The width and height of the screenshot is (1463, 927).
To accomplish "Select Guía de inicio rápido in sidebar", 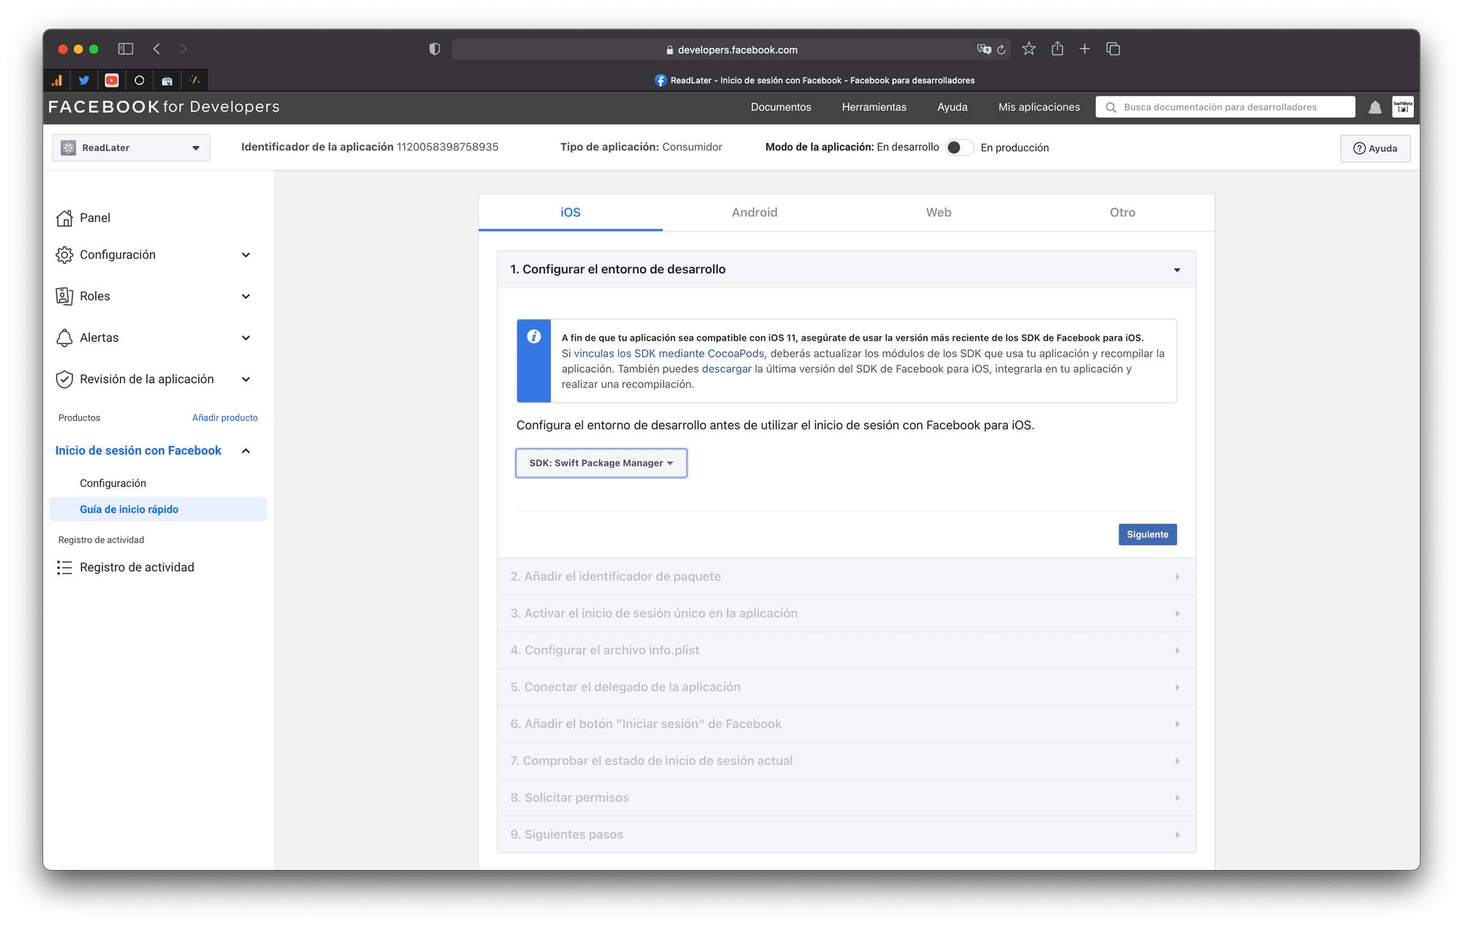I will click(x=158, y=510).
